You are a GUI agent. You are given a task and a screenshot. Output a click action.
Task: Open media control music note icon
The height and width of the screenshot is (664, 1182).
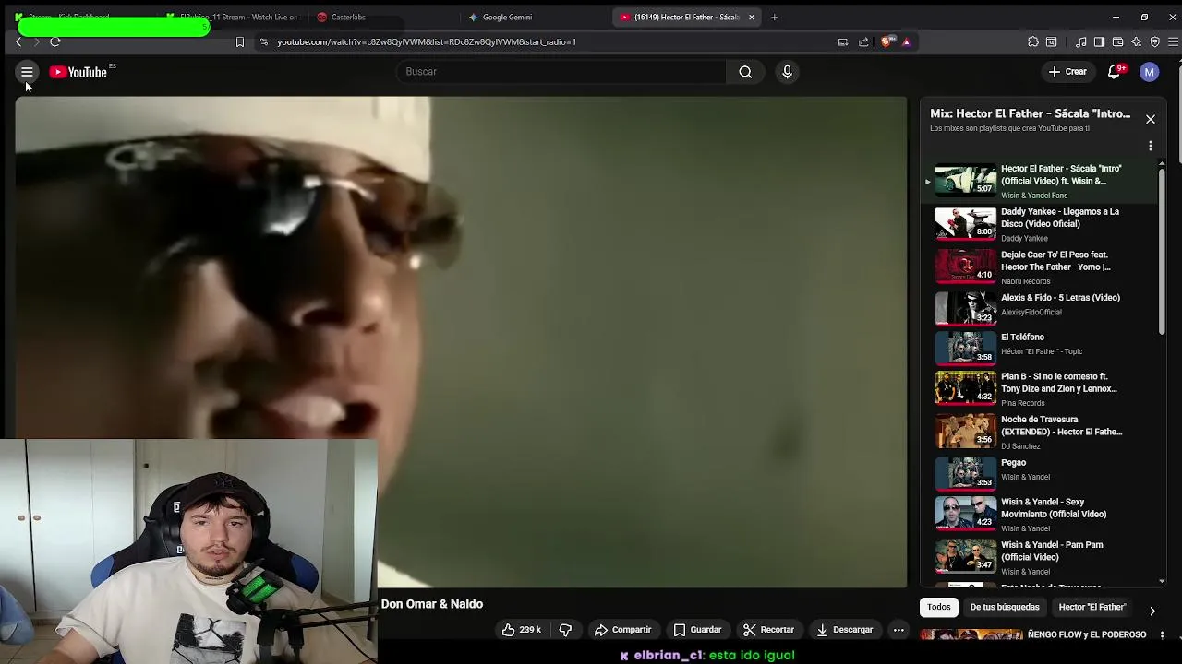tap(1080, 41)
